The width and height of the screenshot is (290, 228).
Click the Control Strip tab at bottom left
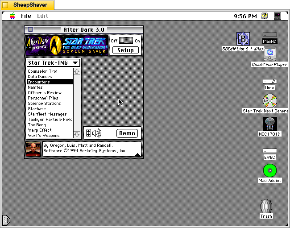pyautogui.click(x=6, y=220)
